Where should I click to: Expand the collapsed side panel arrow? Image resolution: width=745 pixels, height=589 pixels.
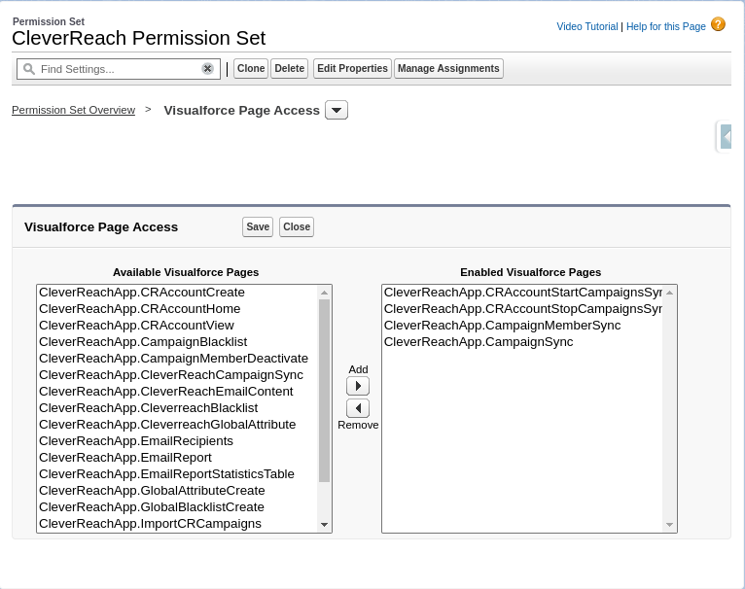[725, 137]
